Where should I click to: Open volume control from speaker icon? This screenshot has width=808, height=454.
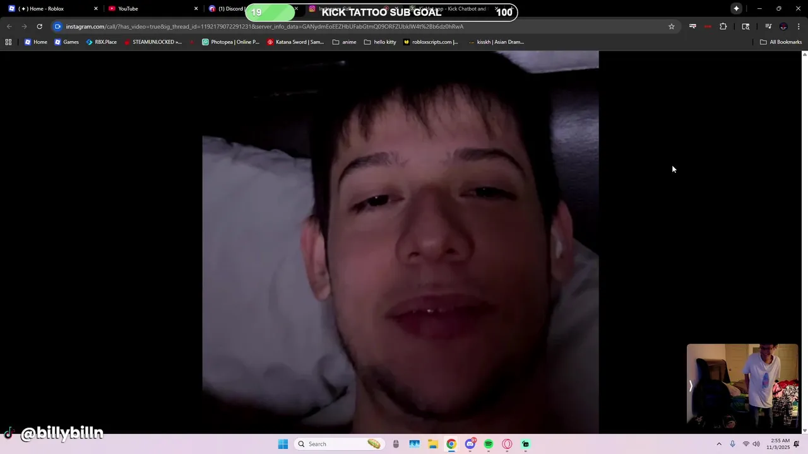(756, 444)
